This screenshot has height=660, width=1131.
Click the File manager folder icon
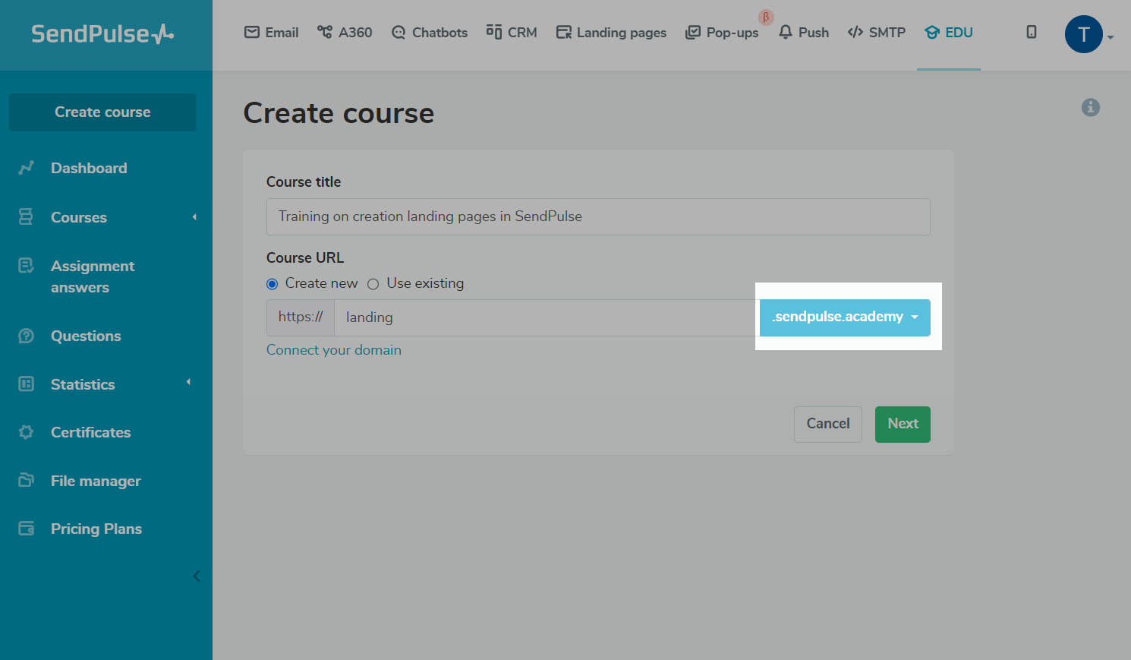click(26, 481)
